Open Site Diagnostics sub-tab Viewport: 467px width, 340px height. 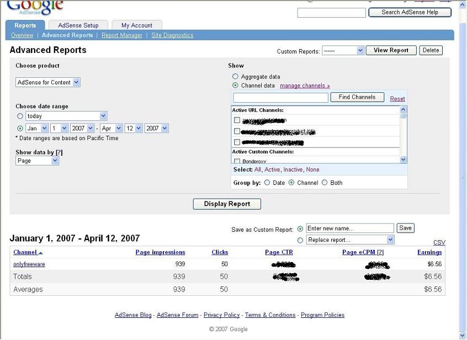click(172, 35)
